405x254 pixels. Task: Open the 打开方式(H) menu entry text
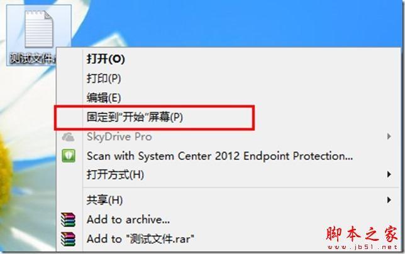[x=115, y=174]
